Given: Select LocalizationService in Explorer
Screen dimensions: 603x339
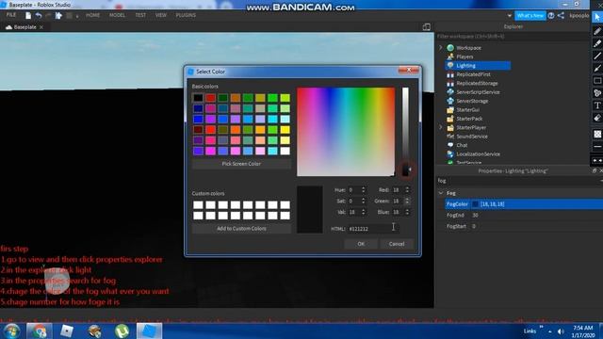Looking at the screenshot, I should click(479, 154).
